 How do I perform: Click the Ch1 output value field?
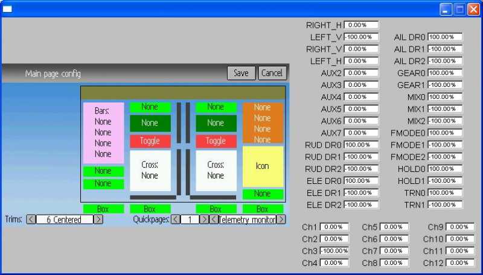[334, 227]
